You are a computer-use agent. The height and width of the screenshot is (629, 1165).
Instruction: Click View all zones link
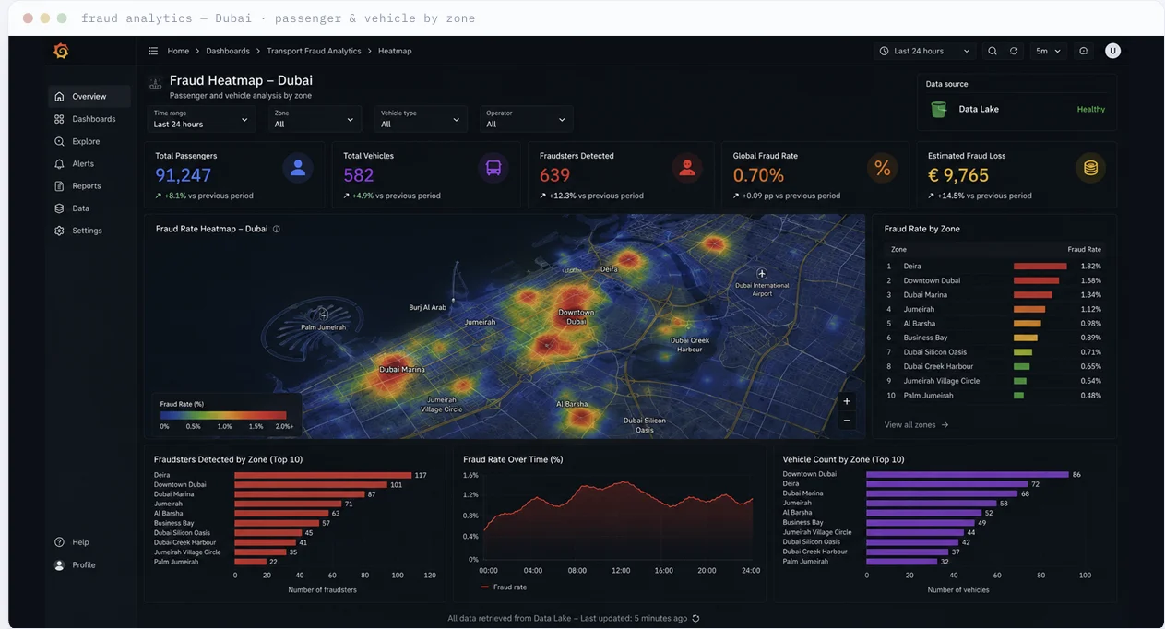917,425
